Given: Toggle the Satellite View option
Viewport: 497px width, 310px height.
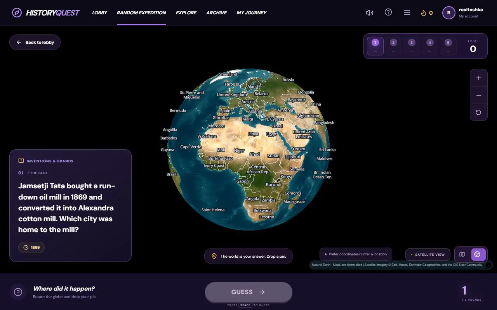Looking at the screenshot, I should (428, 255).
